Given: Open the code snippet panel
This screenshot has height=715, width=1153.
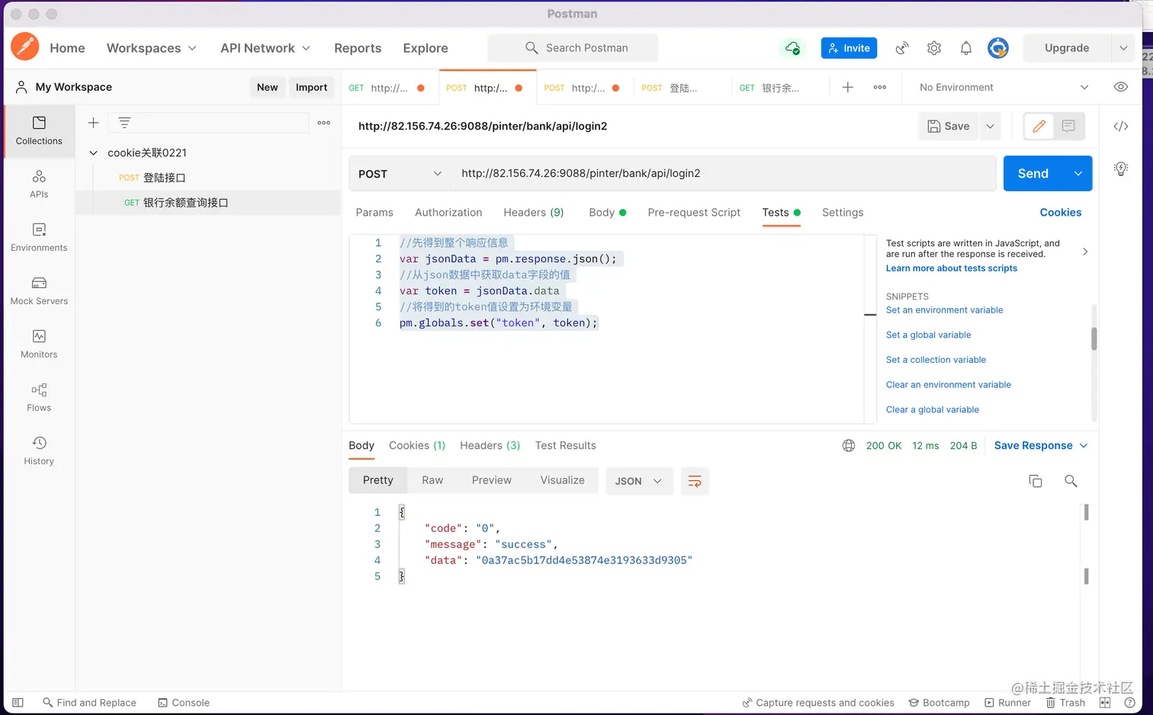Looking at the screenshot, I should [1121, 127].
